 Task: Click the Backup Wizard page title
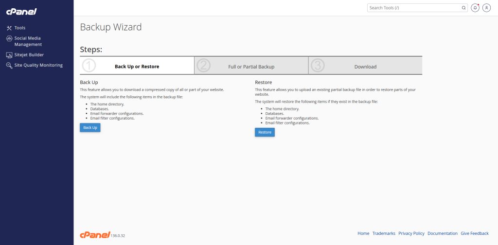111,27
